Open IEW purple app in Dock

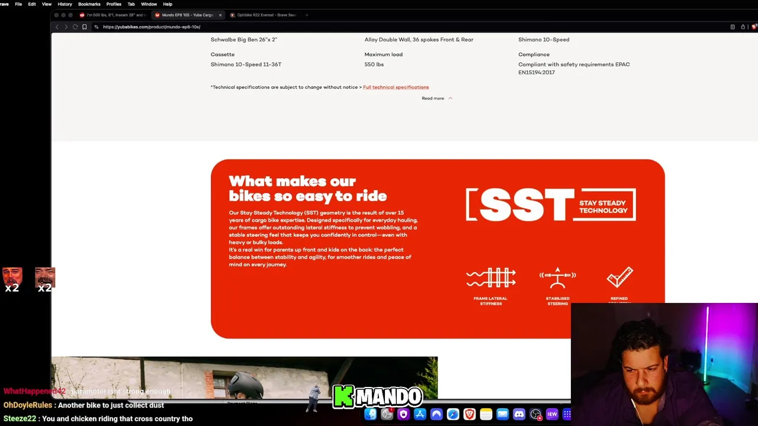point(552,414)
